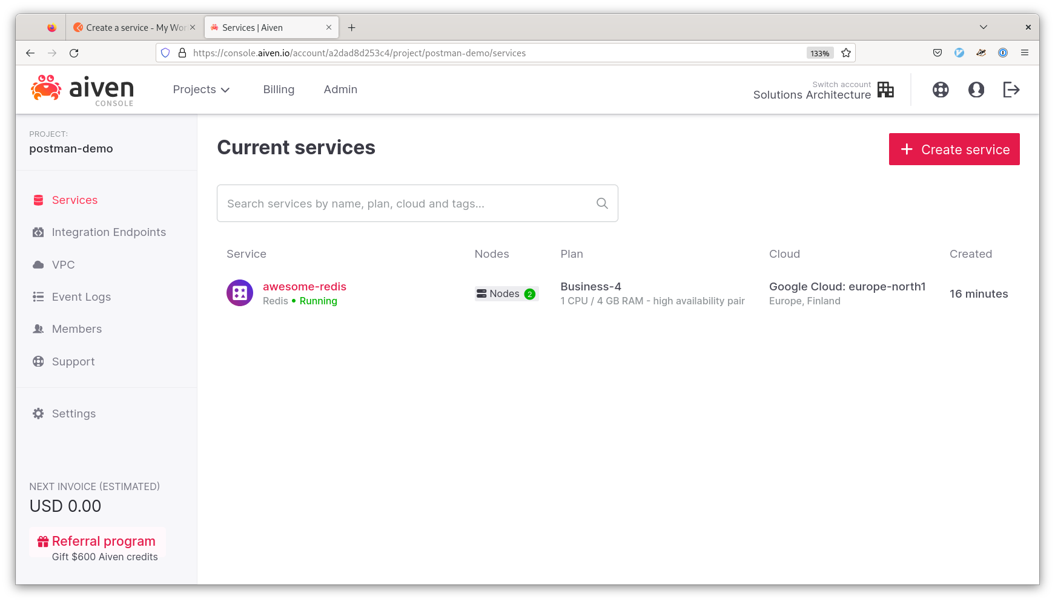This screenshot has width=1055, height=602.
Task: Go back with the browser back arrow
Action: (30, 53)
